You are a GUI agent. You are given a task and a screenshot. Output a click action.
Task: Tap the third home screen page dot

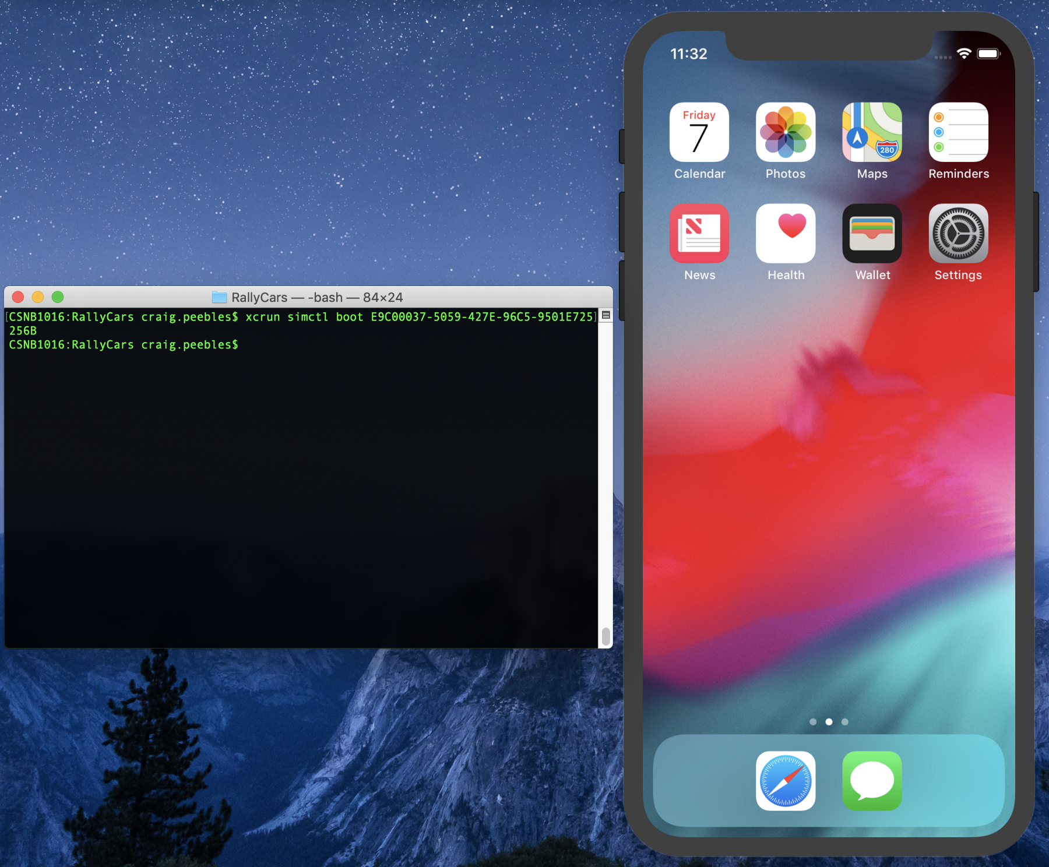pos(845,722)
